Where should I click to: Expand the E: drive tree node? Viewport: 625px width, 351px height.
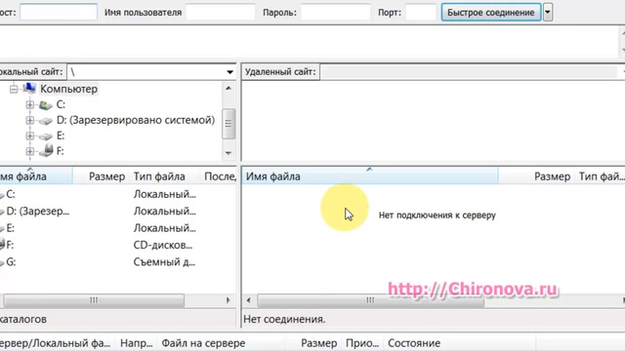(30, 136)
